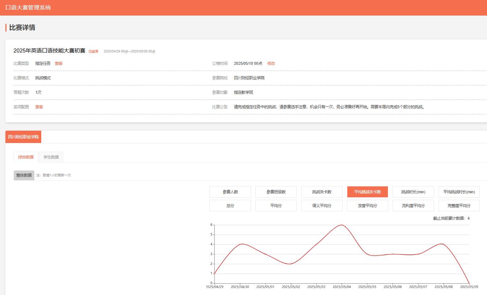Click the highlighted 平均挑战关卡数 button
Viewport: 487px width, 295px height.
pyautogui.click(x=367, y=192)
